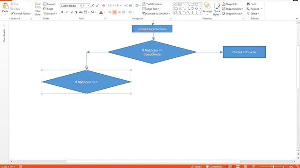
Task: Select the diamond shape in shapes gallery
Action: pyautogui.click(x=176, y=4)
